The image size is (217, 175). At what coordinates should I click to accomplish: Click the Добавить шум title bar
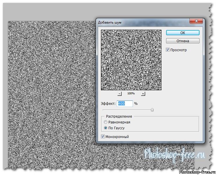[x=140, y=22]
